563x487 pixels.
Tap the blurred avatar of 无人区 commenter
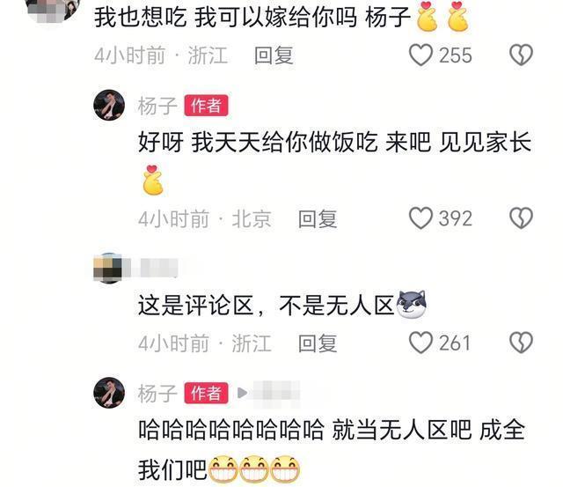click(x=107, y=268)
